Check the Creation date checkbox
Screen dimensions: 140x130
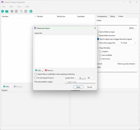pos(100,51)
